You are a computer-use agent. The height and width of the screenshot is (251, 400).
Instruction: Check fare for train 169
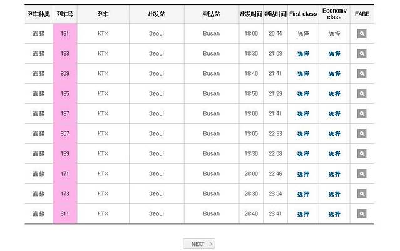coord(361,154)
